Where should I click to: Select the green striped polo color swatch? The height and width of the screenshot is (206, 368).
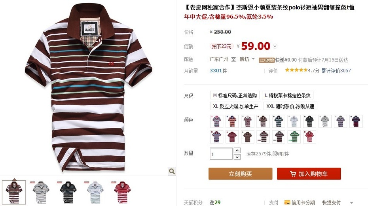click(x=294, y=137)
